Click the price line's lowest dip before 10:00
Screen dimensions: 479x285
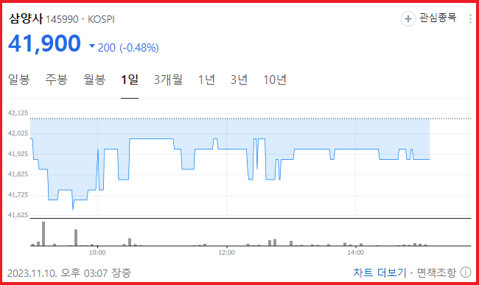coord(73,209)
